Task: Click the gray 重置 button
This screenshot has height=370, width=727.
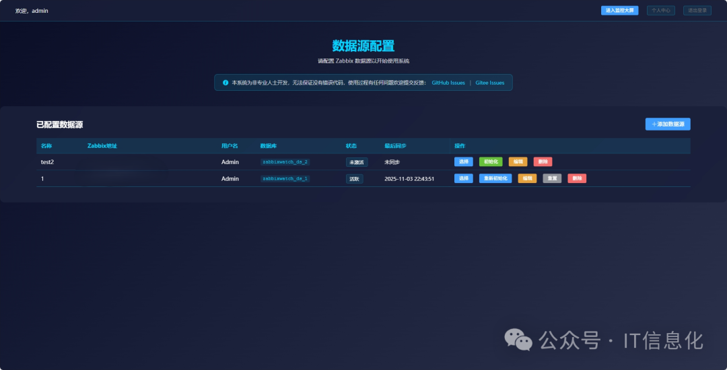Action: coord(552,178)
